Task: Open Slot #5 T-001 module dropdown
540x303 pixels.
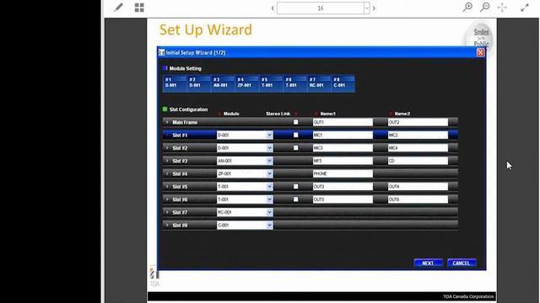Action: point(269,187)
